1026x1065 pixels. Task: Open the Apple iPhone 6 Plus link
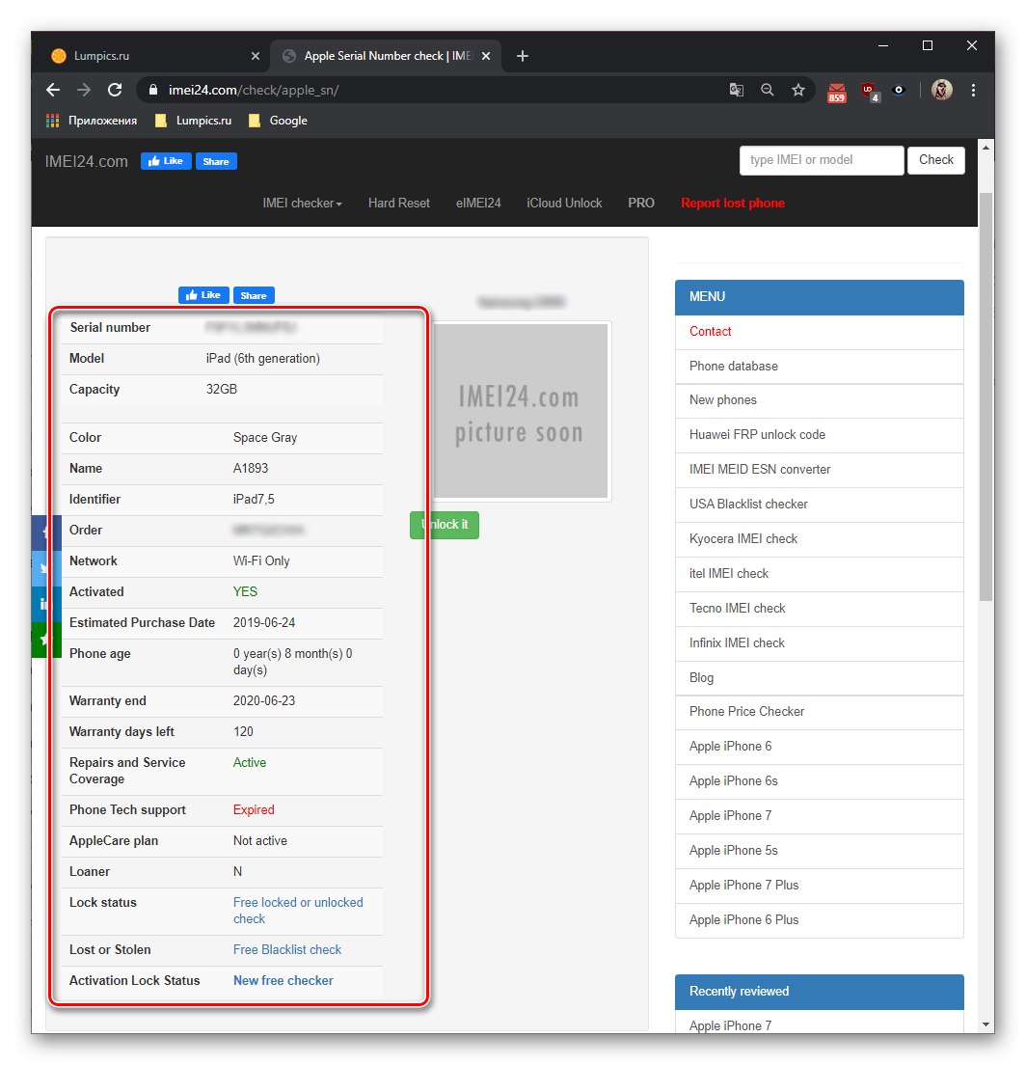tap(819, 919)
